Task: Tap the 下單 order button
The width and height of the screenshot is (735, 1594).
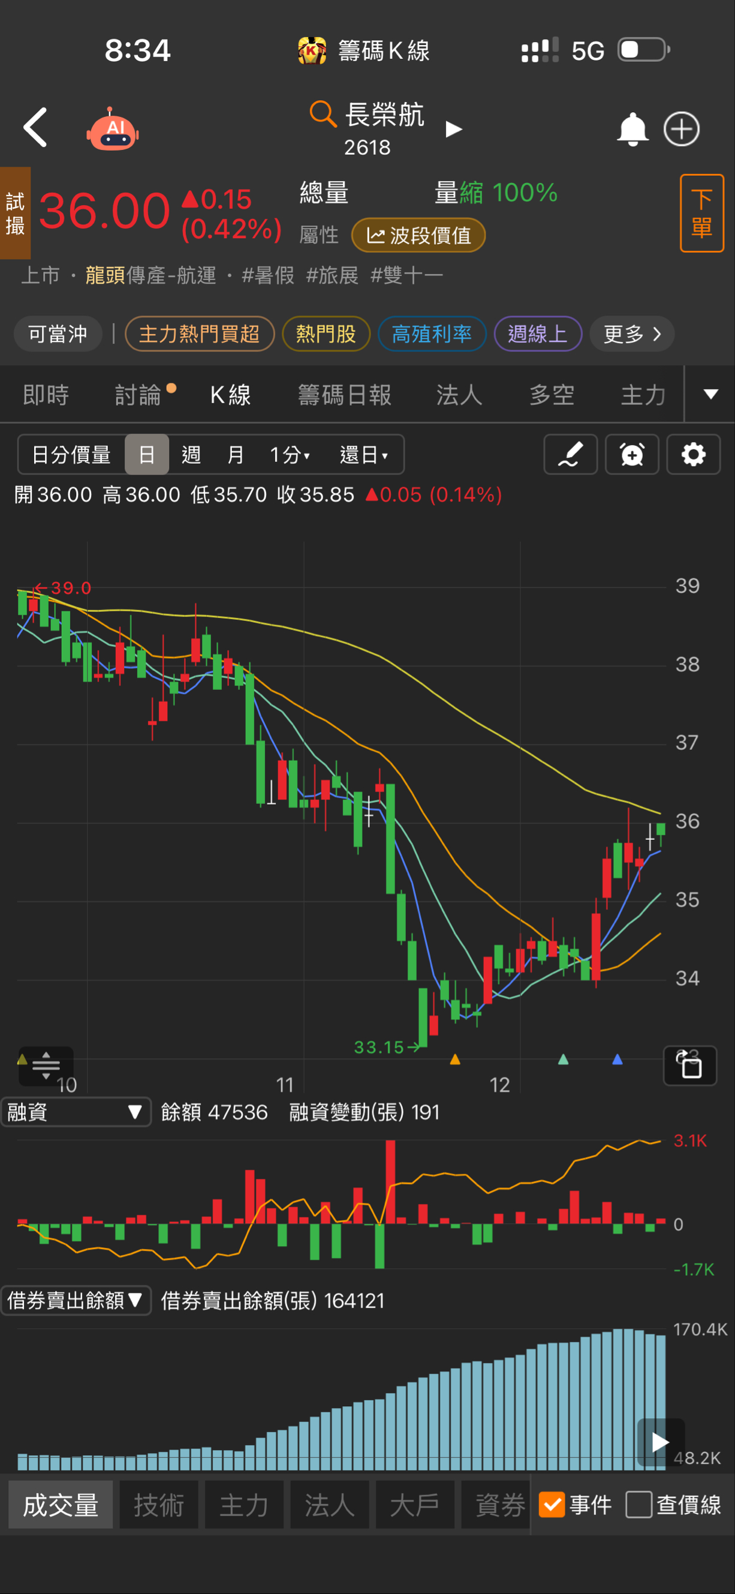Action: [701, 214]
